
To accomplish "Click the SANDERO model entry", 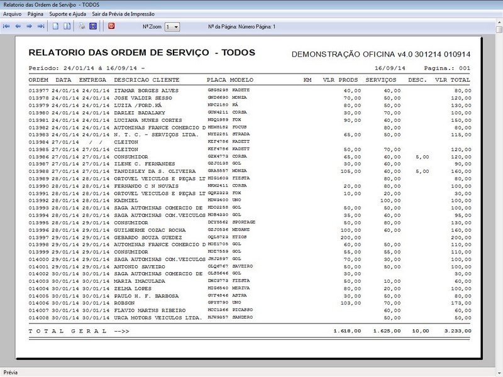I will click(243, 317).
